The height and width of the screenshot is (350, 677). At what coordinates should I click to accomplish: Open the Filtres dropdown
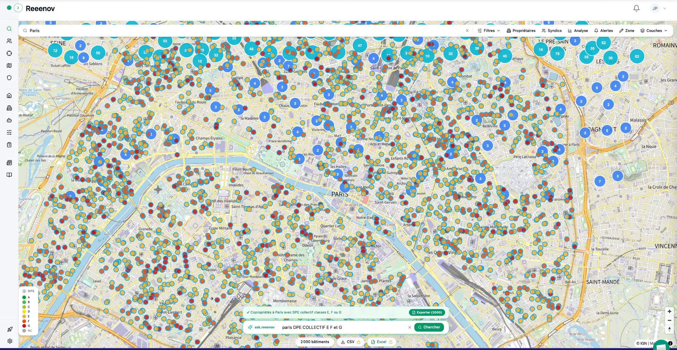click(x=489, y=31)
